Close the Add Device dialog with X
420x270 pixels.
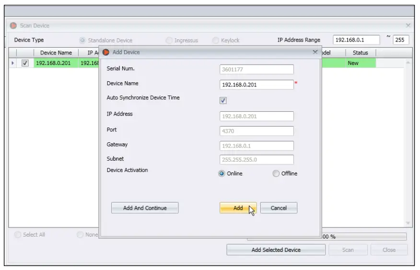click(315, 52)
